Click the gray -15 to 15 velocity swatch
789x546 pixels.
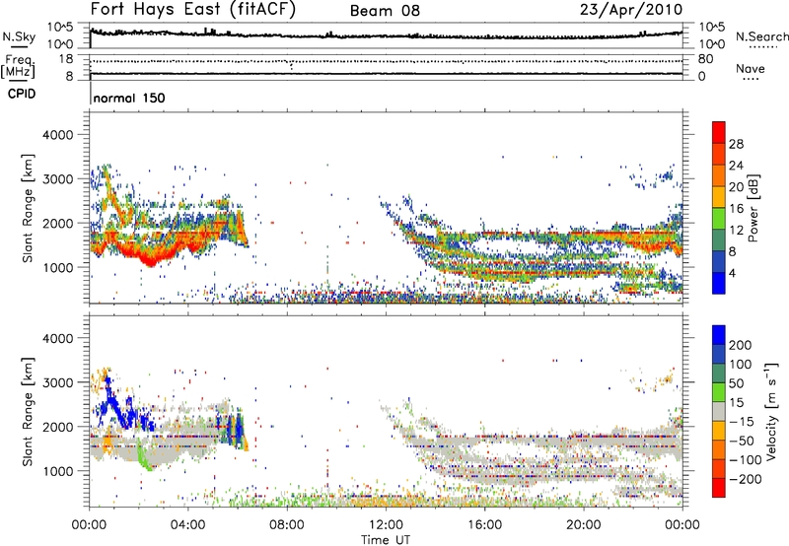719,411
